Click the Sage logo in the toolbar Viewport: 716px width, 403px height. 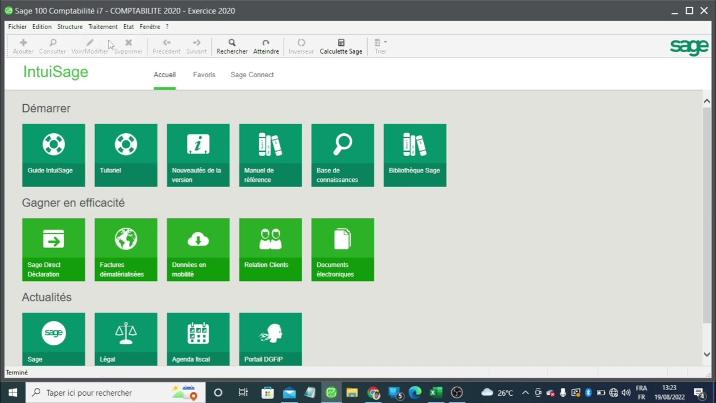click(x=689, y=48)
